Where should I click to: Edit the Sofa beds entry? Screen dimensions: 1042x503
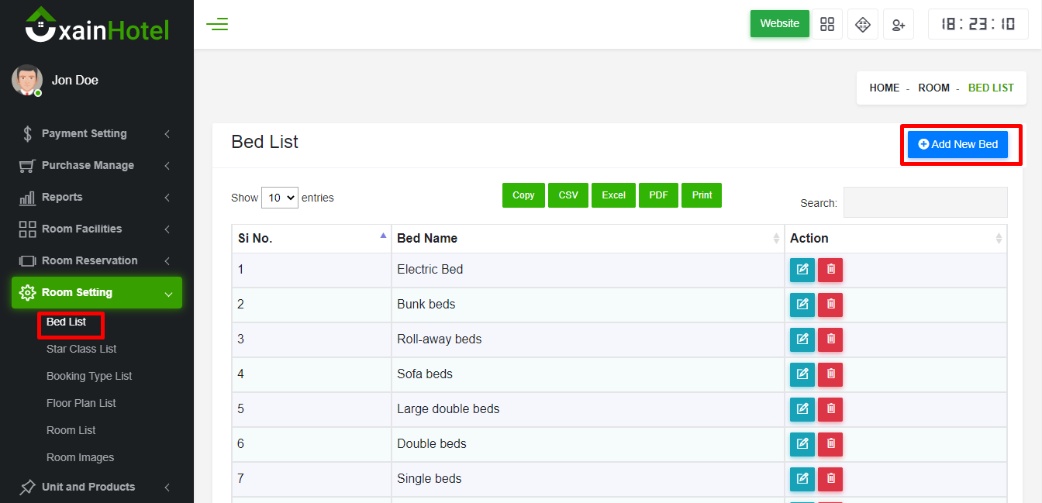[x=802, y=374]
